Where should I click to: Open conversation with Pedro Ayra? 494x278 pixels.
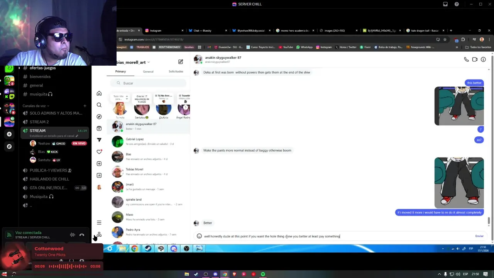[148, 232]
